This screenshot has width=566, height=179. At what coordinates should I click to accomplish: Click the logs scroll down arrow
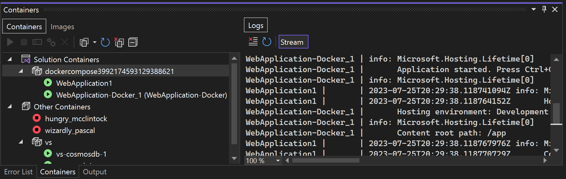click(556, 150)
